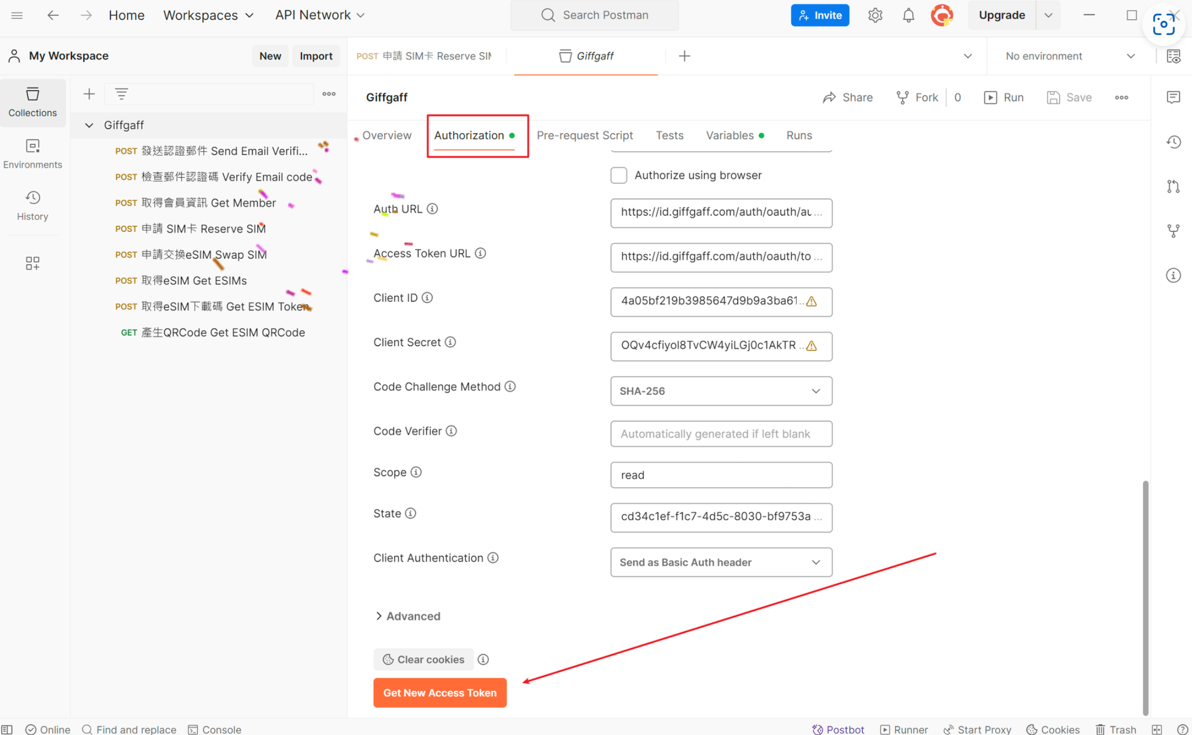The image size is (1192, 735).
Task: Click the filter collections icon
Action: [121, 94]
